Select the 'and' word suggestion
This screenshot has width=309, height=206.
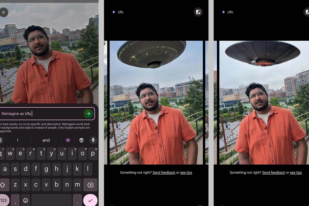pos(46,140)
